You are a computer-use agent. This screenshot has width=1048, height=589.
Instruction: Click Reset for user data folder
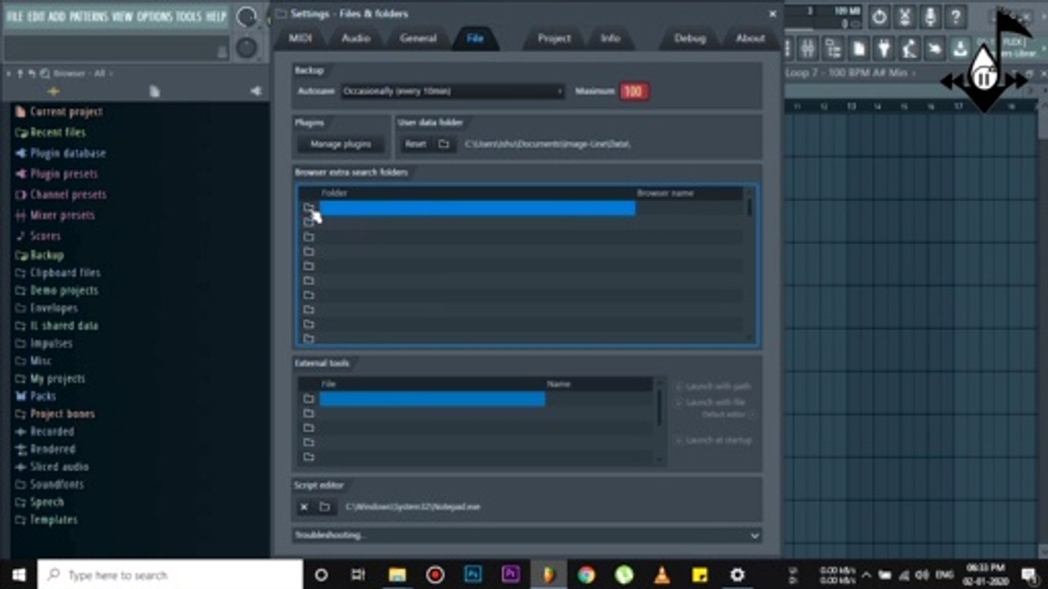click(415, 144)
